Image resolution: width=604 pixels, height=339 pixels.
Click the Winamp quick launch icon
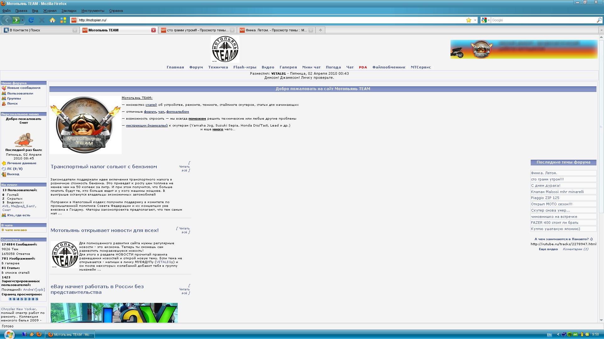(x=32, y=334)
